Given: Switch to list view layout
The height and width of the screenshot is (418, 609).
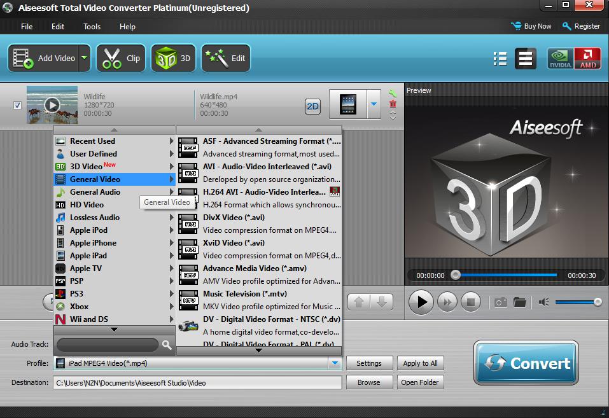Looking at the screenshot, I should 500,58.
